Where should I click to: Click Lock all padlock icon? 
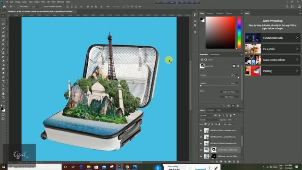(x=219, y=124)
